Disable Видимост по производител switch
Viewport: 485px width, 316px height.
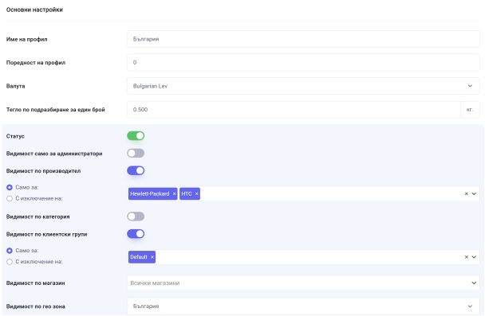point(136,170)
